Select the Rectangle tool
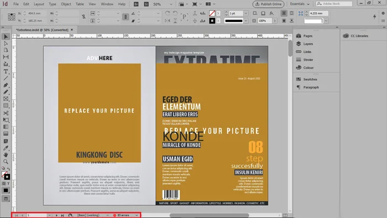Screen dimensions: 387x218 click(6, 106)
